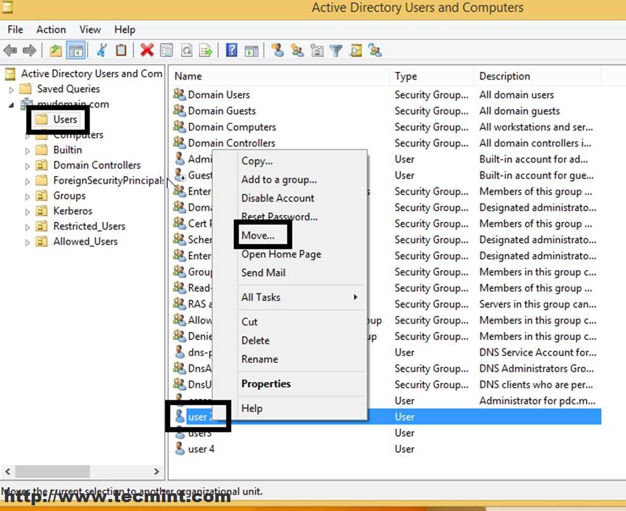Click the Cut scissors toolbar icon
626x511 pixels.
coord(102,50)
